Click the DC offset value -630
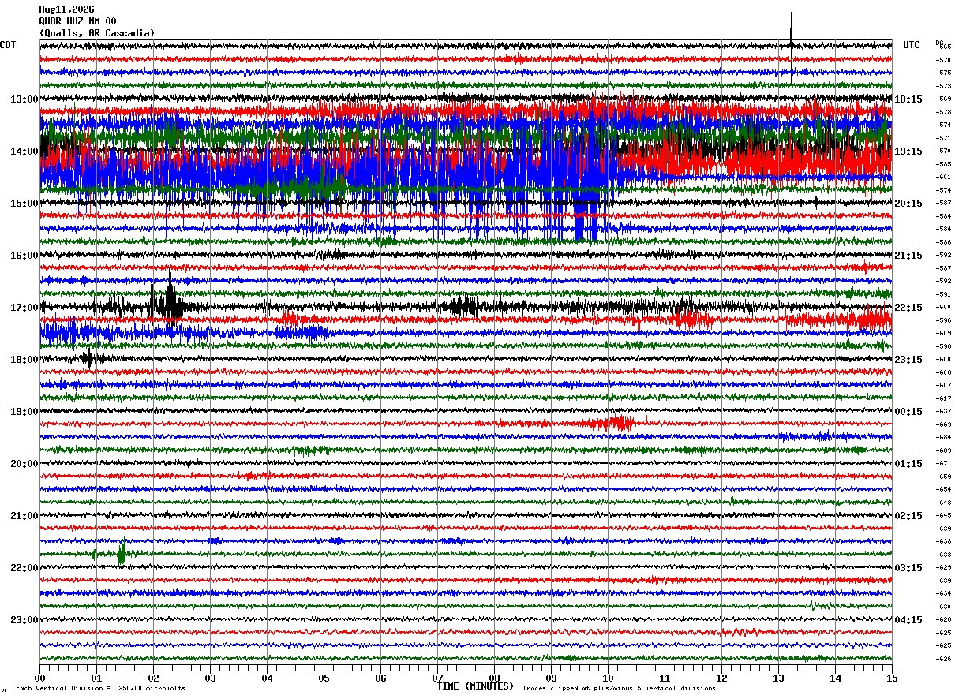Screen dimensions: 955x699 tap(943, 606)
